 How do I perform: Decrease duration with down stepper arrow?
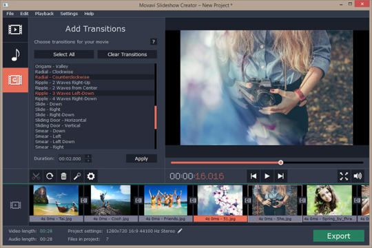[x=88, y=161]
